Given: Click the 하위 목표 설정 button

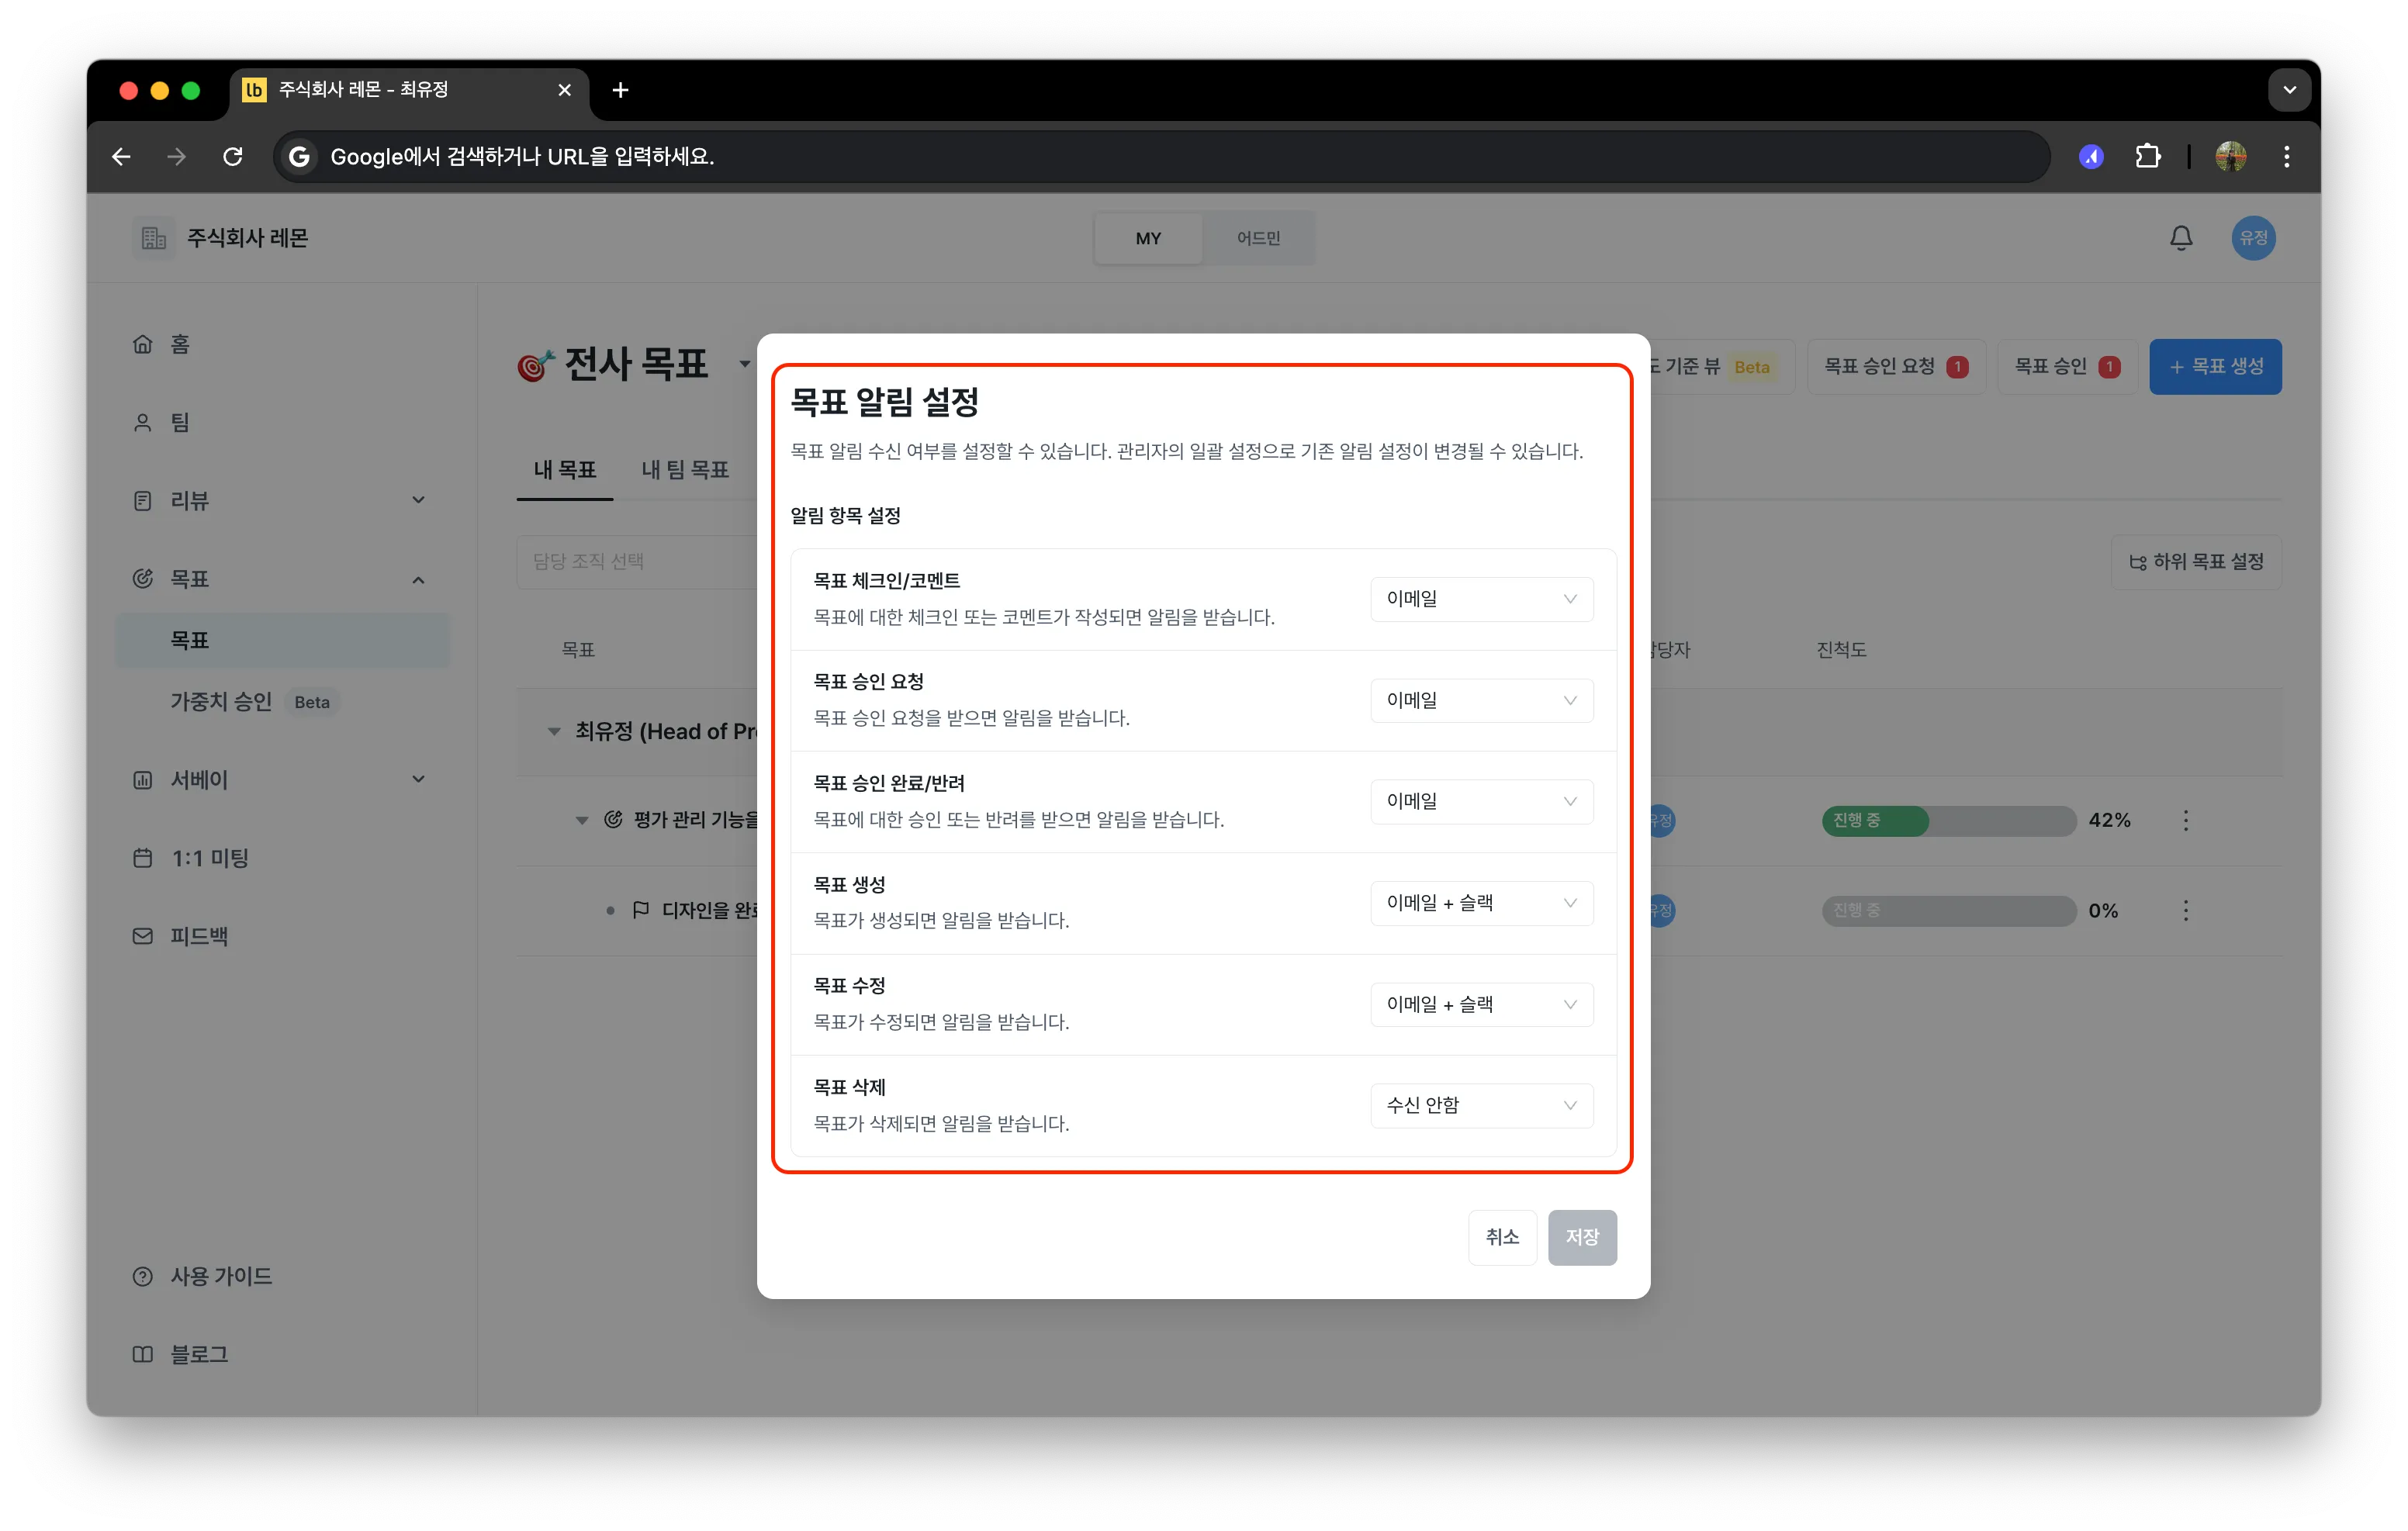Looking at the screenshot, I should [x=2196, y=562].
